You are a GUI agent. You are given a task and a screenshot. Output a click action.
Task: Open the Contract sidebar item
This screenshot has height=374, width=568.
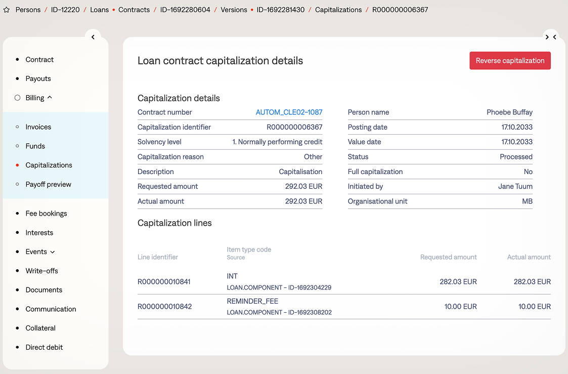[x=39, y=60]
